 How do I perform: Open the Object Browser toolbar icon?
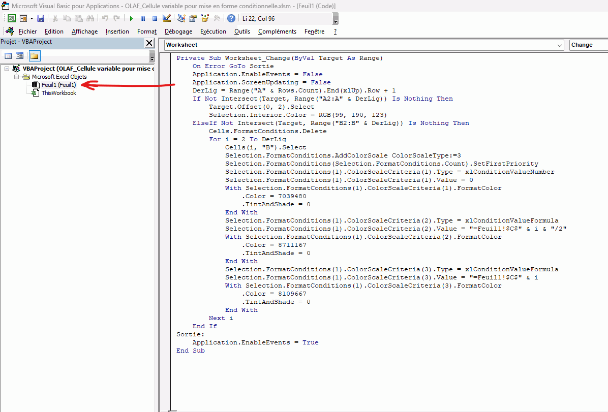coord(205,18)
